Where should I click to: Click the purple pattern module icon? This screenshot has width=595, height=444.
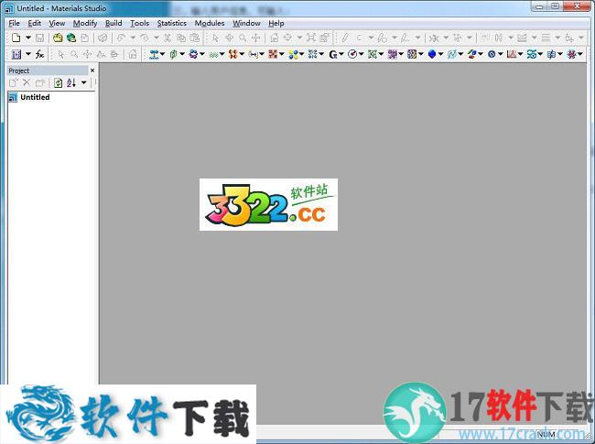pos(392,54)
